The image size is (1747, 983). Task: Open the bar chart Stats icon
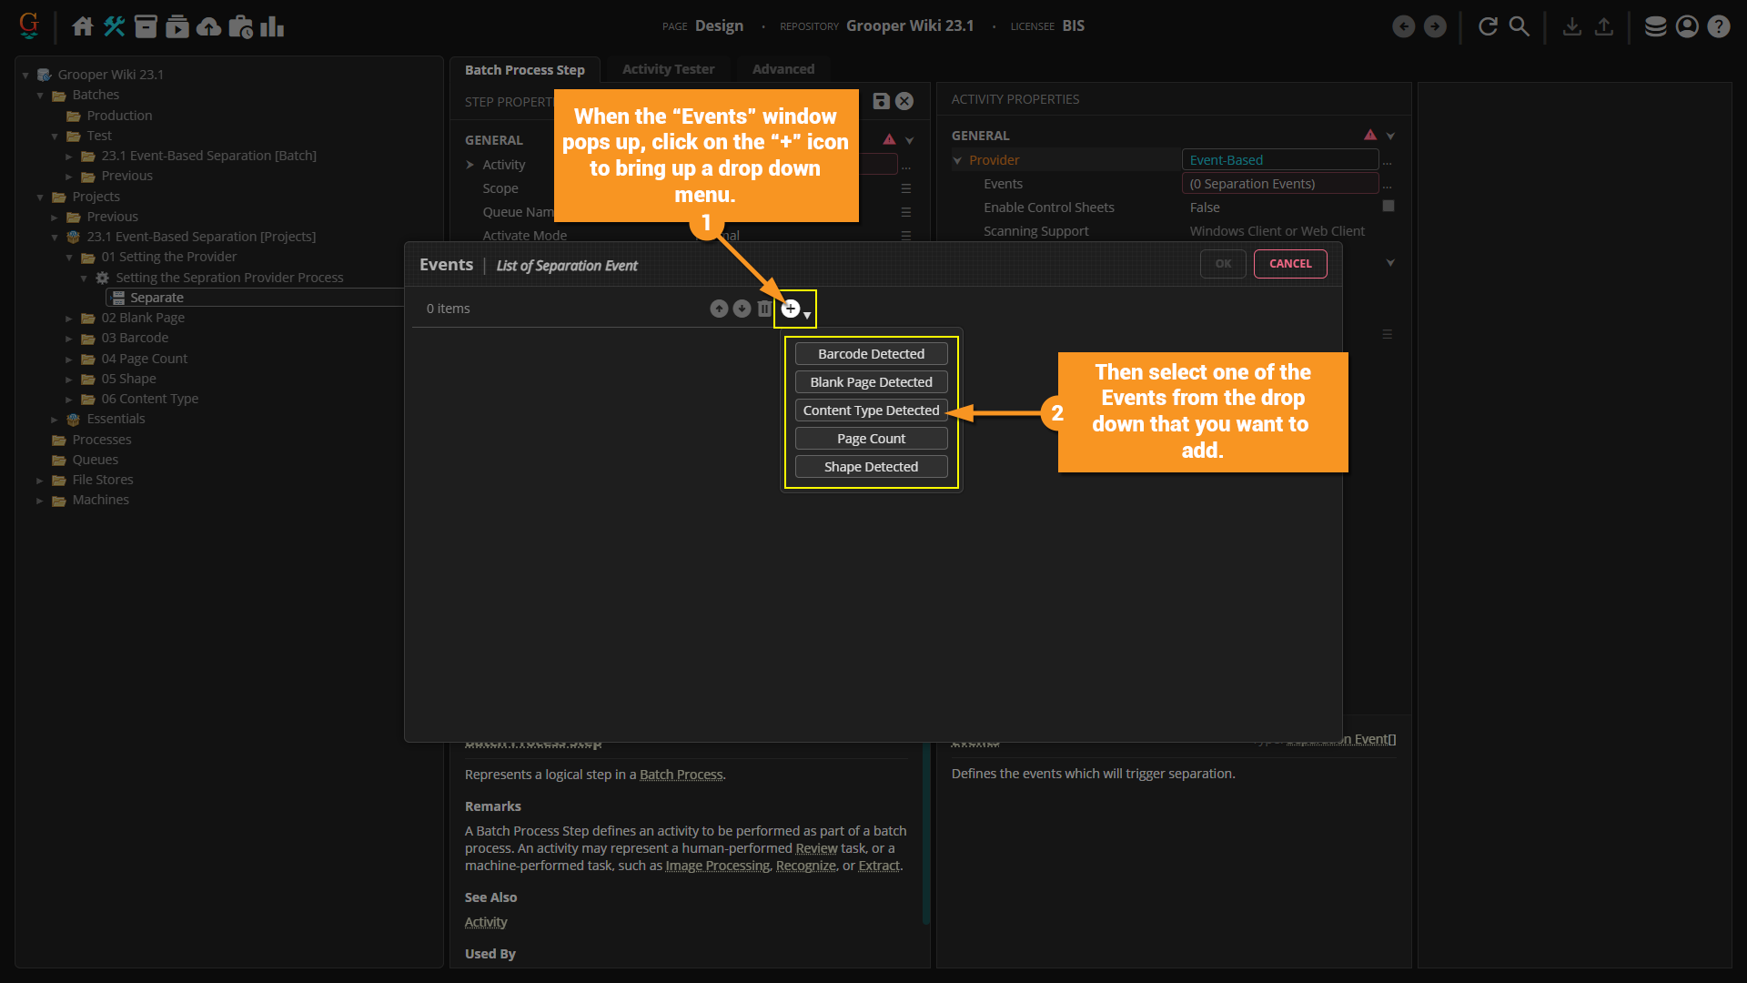tap(272, 26)
